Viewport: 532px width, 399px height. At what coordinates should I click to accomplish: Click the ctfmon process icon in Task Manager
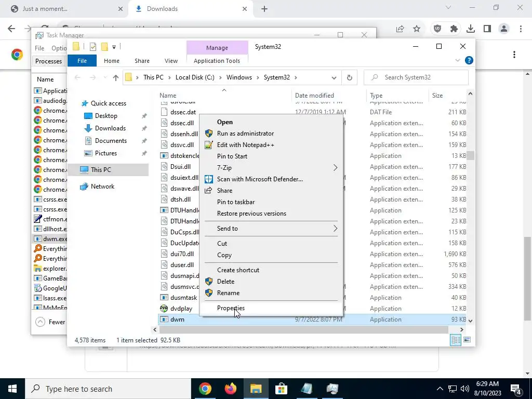click(x=37, y=219)
